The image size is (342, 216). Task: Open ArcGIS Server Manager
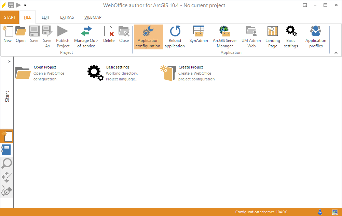[x=224, y=36]
